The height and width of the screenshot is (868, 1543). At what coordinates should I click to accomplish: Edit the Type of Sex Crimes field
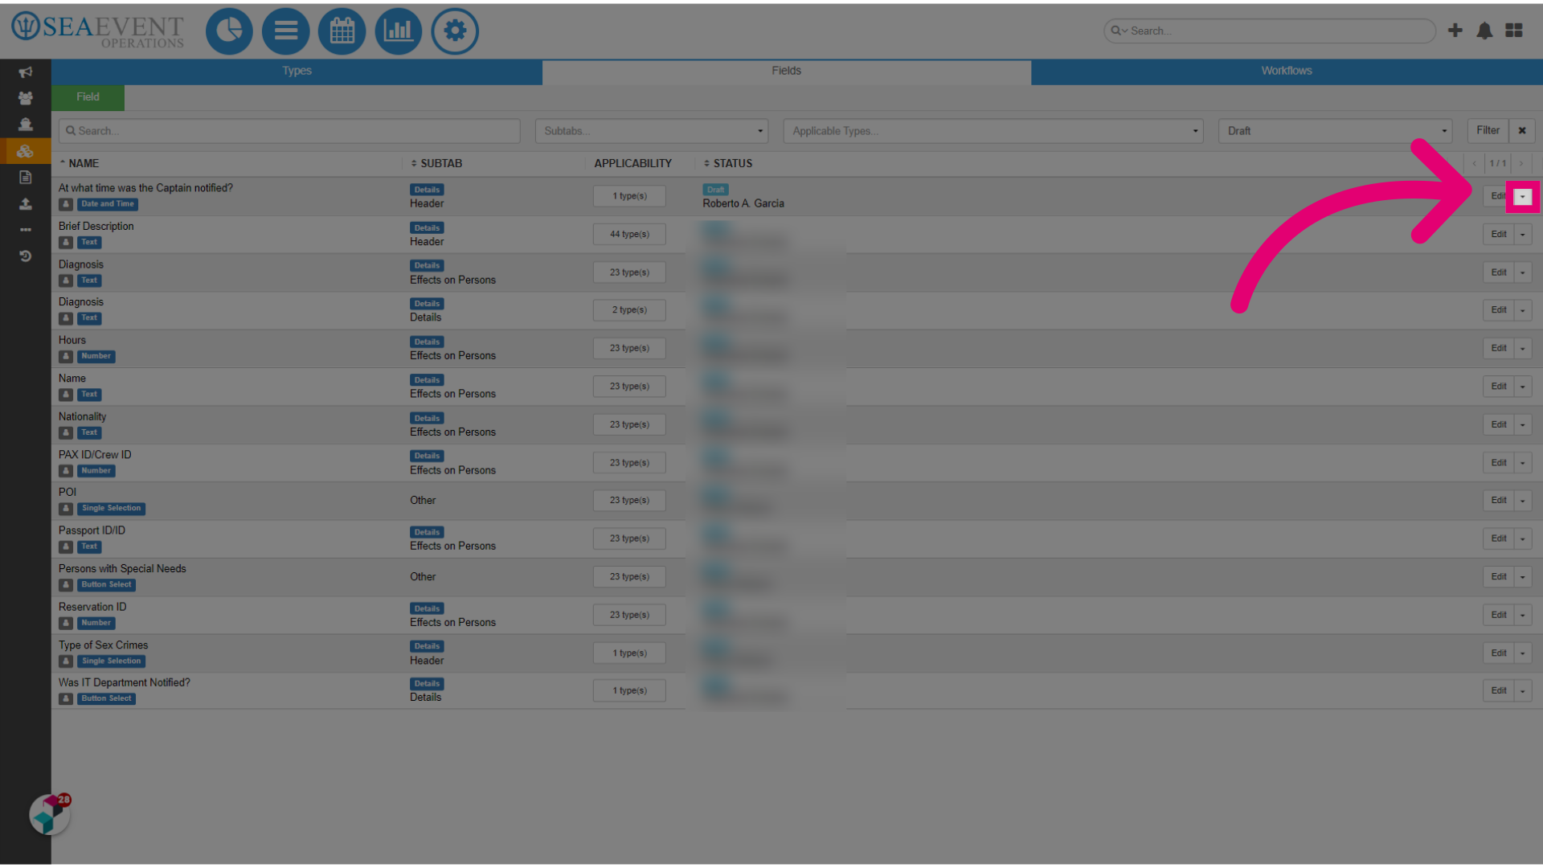[1499, 653]
